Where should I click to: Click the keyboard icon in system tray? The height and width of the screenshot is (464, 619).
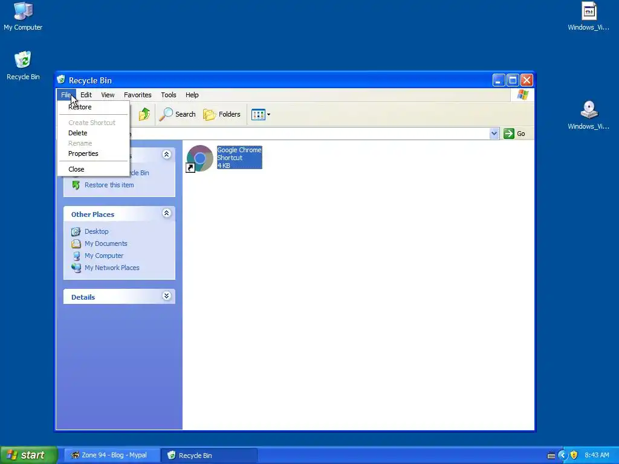point(551,456)
